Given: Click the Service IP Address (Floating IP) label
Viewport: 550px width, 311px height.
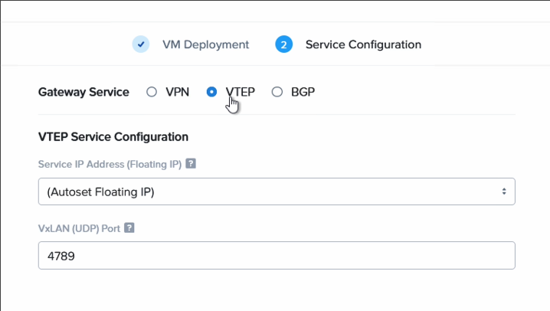Looking at the screenshot, I should point(110,164).
